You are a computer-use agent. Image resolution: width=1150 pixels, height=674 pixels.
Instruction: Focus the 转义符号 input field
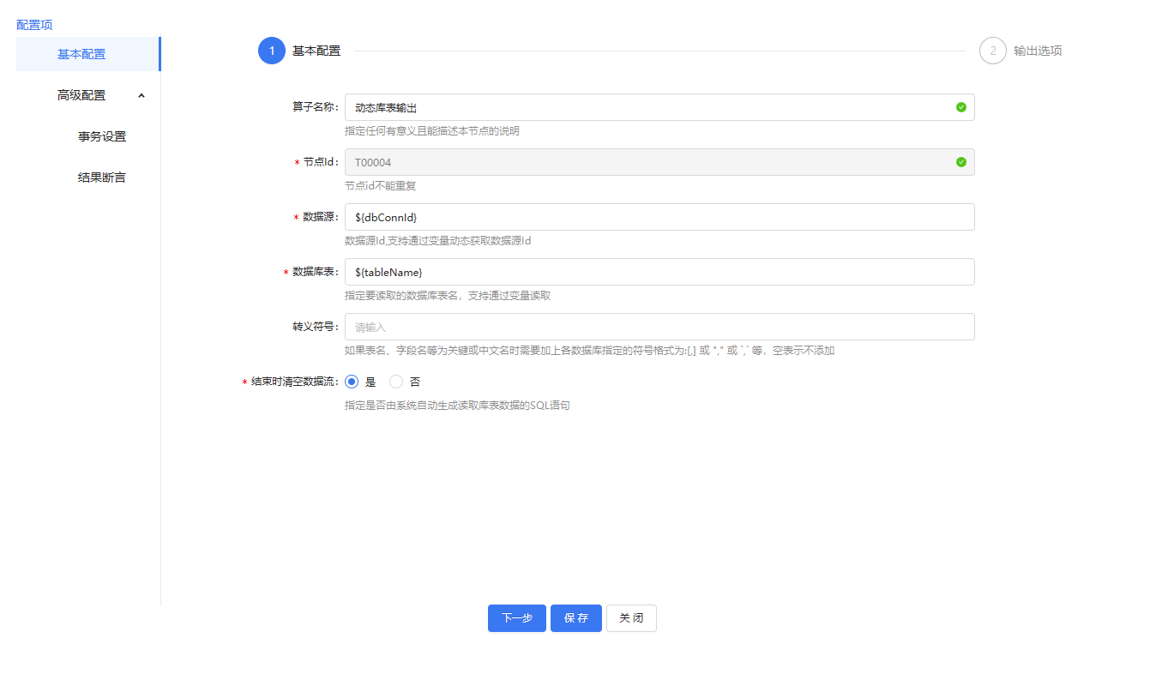coord(659,327)
